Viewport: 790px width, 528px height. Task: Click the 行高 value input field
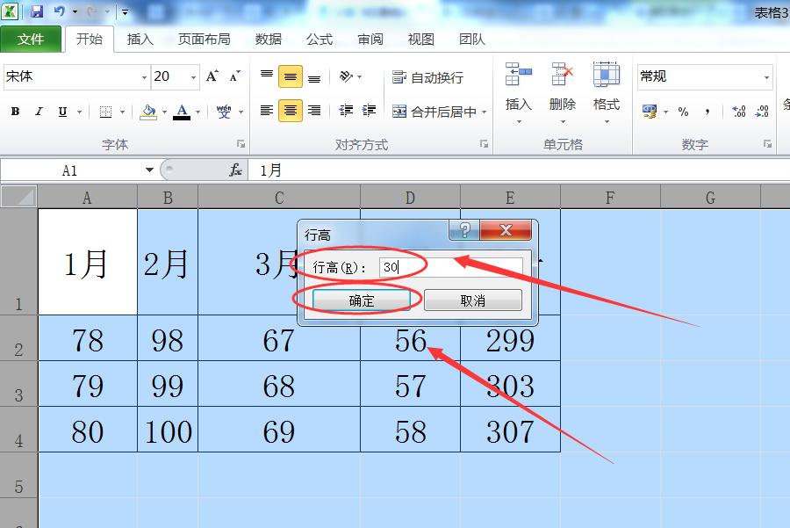(x=451, y=267)
